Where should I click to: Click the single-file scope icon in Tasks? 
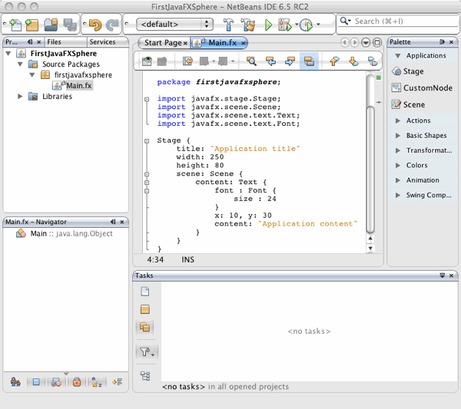(x=145, y=292)
